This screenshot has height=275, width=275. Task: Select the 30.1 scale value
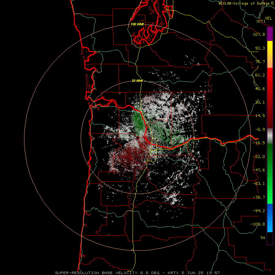point(260,102)
